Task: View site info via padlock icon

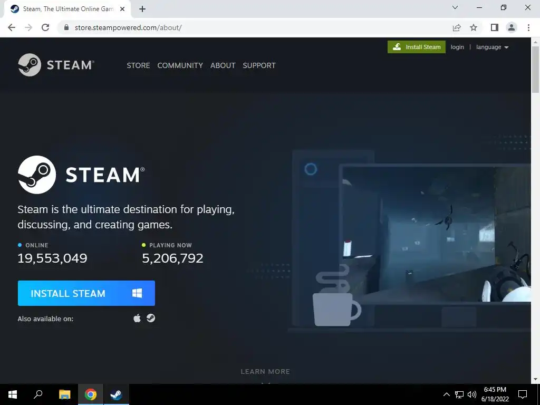Action: click(x=66, y=27)
